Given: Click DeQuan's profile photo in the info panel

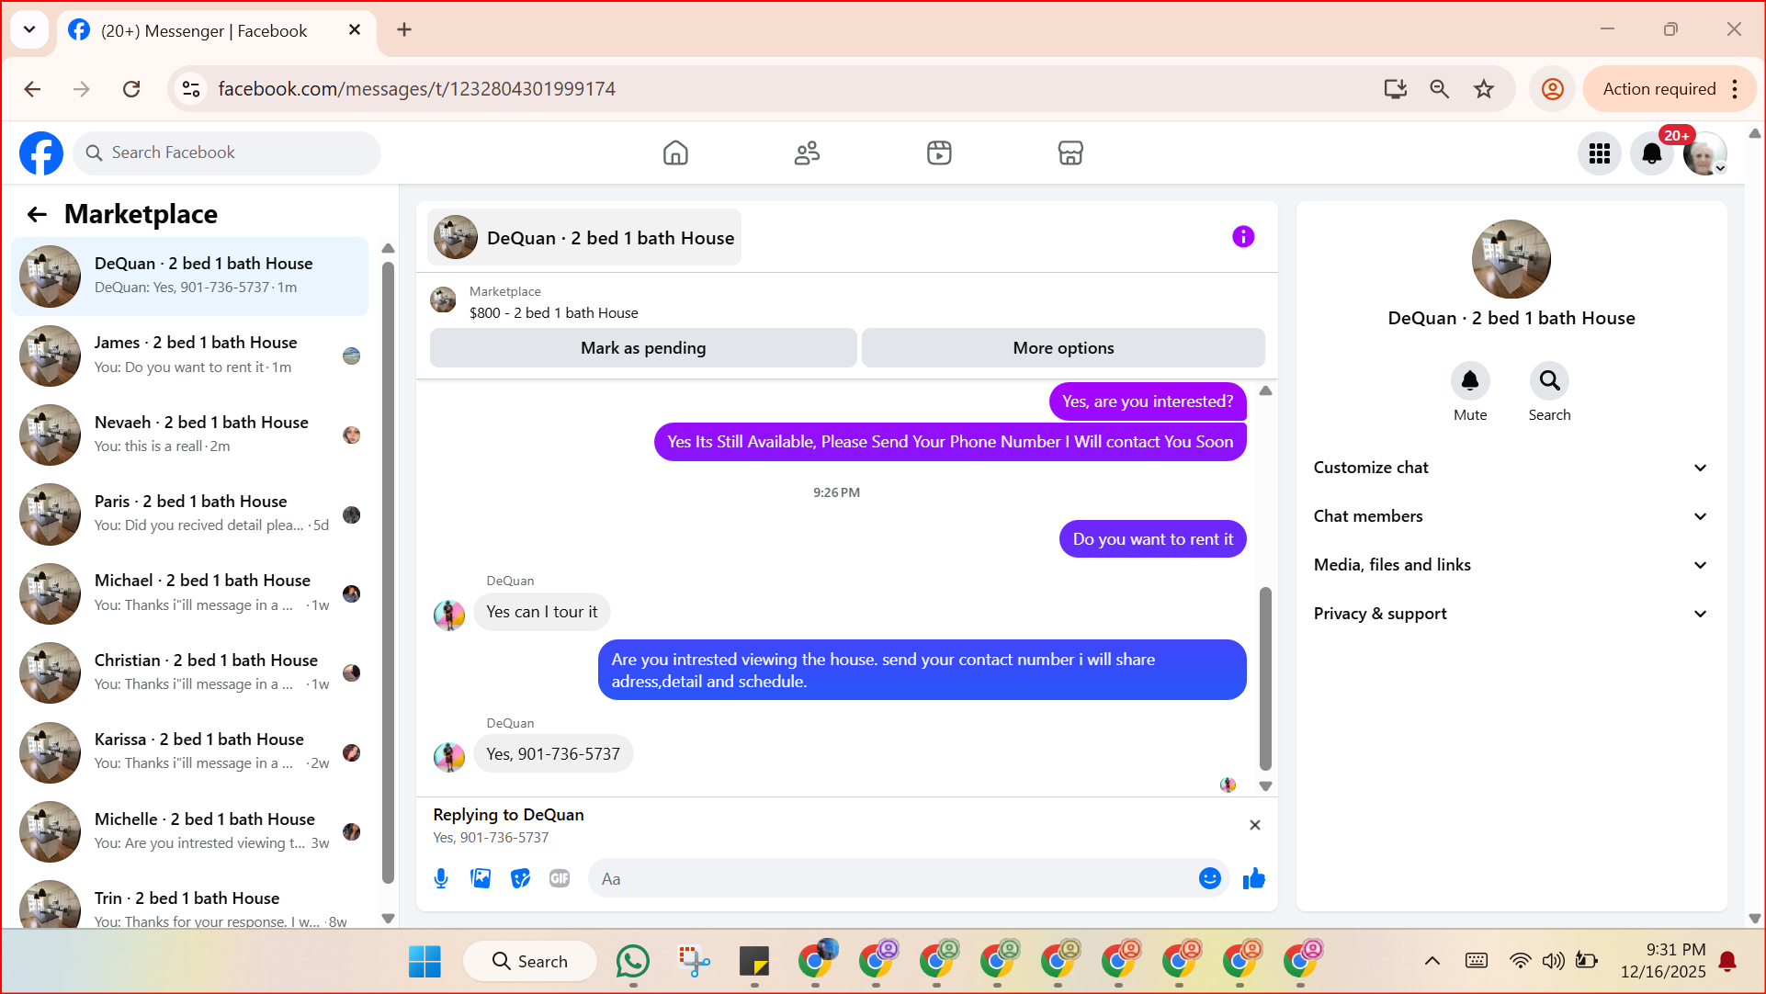Looking at the screenshot, I should (x=1511, y=259).
